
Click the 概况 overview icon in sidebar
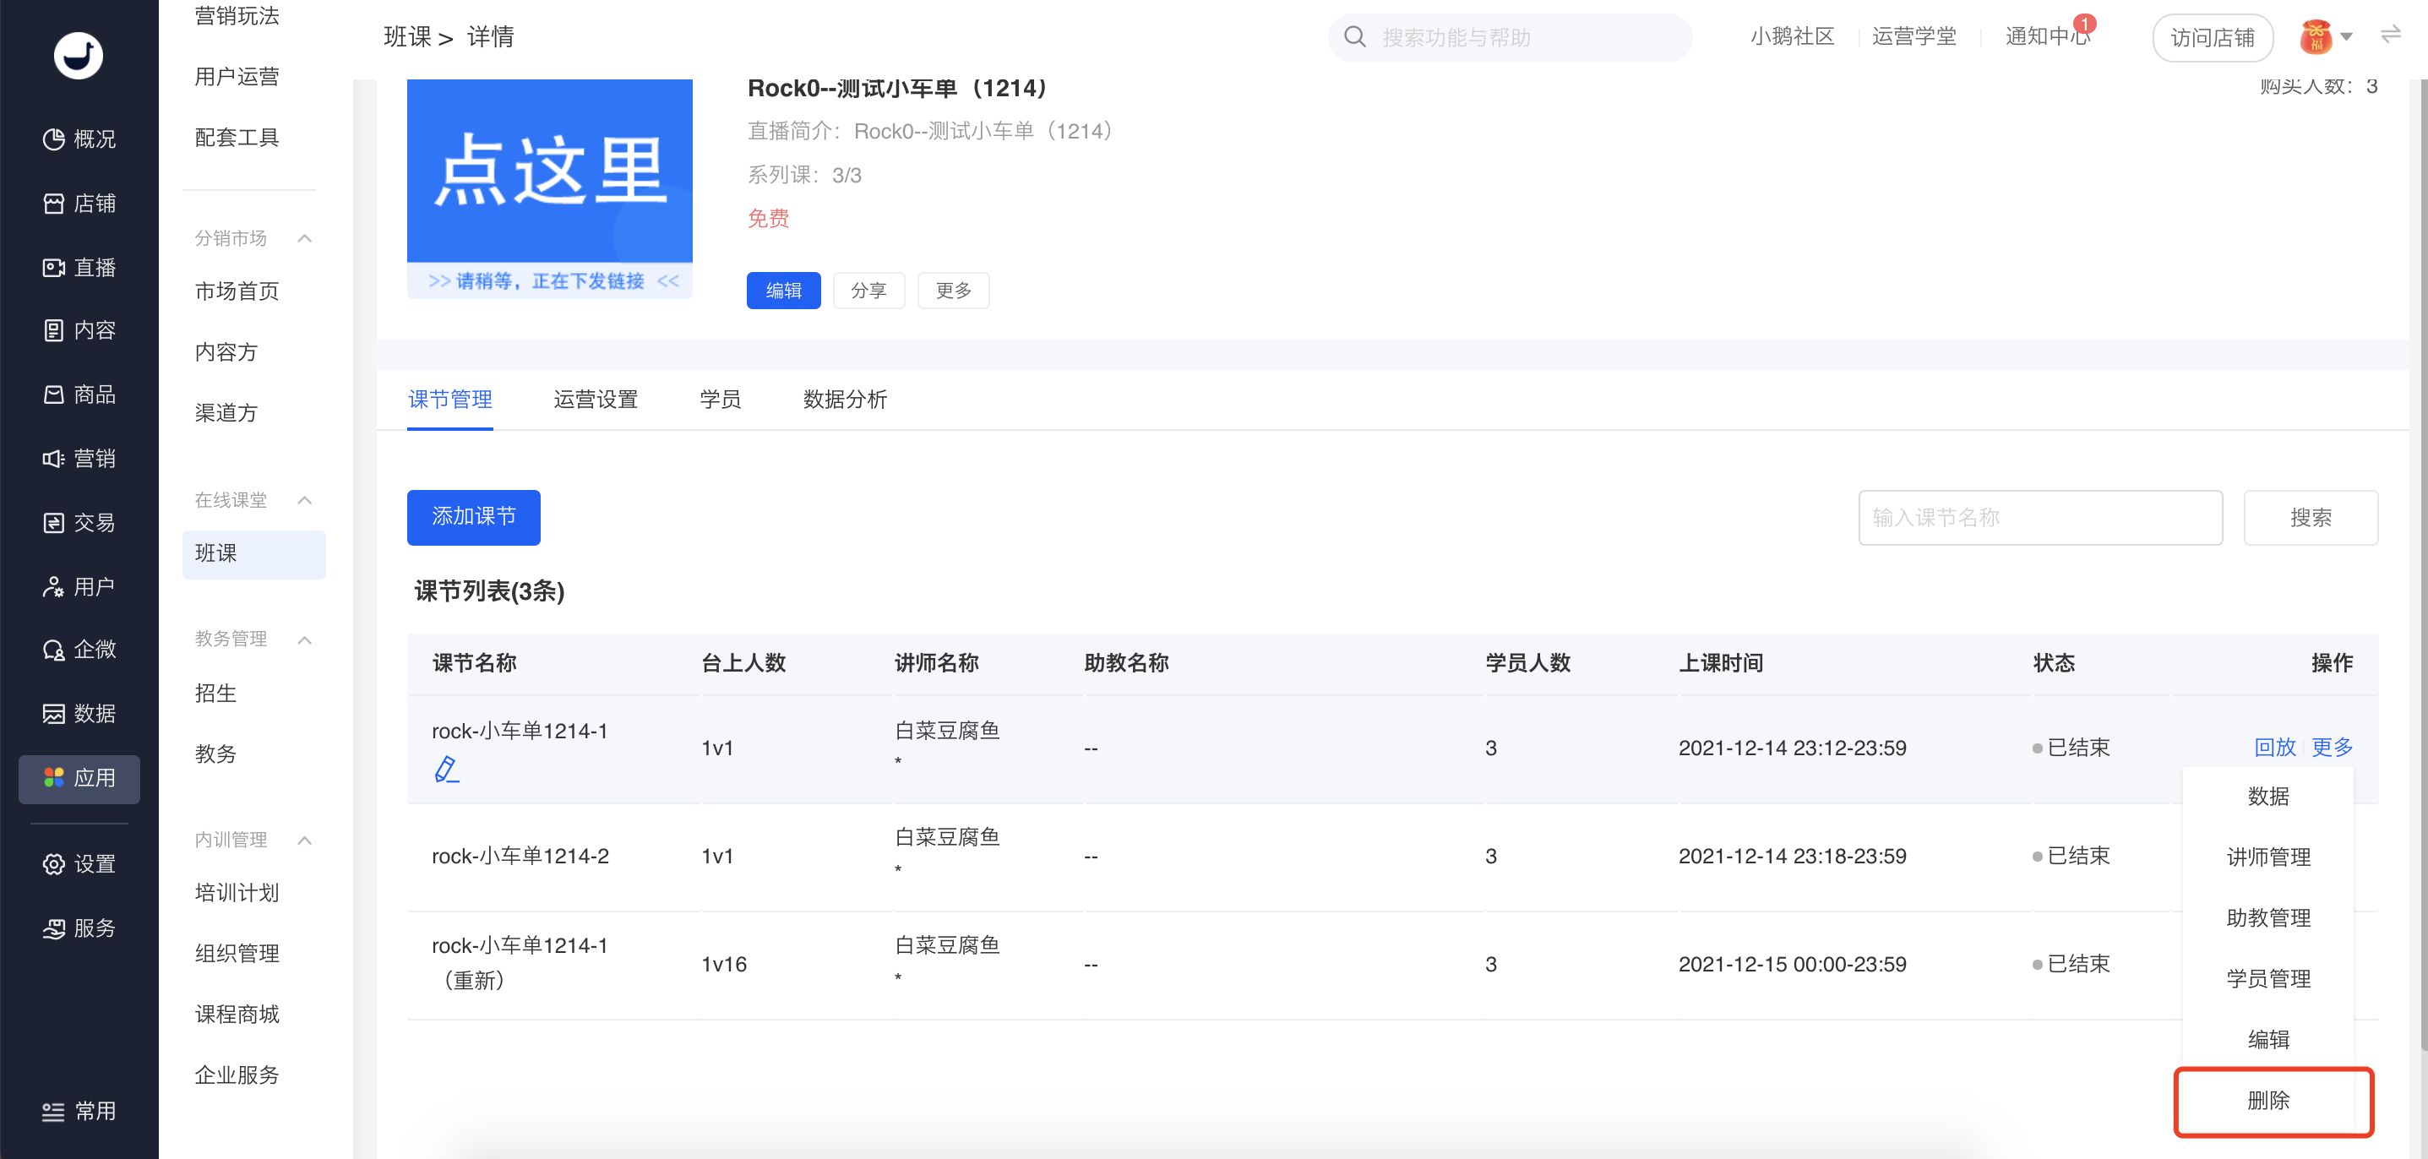click(x=54, y=139)
